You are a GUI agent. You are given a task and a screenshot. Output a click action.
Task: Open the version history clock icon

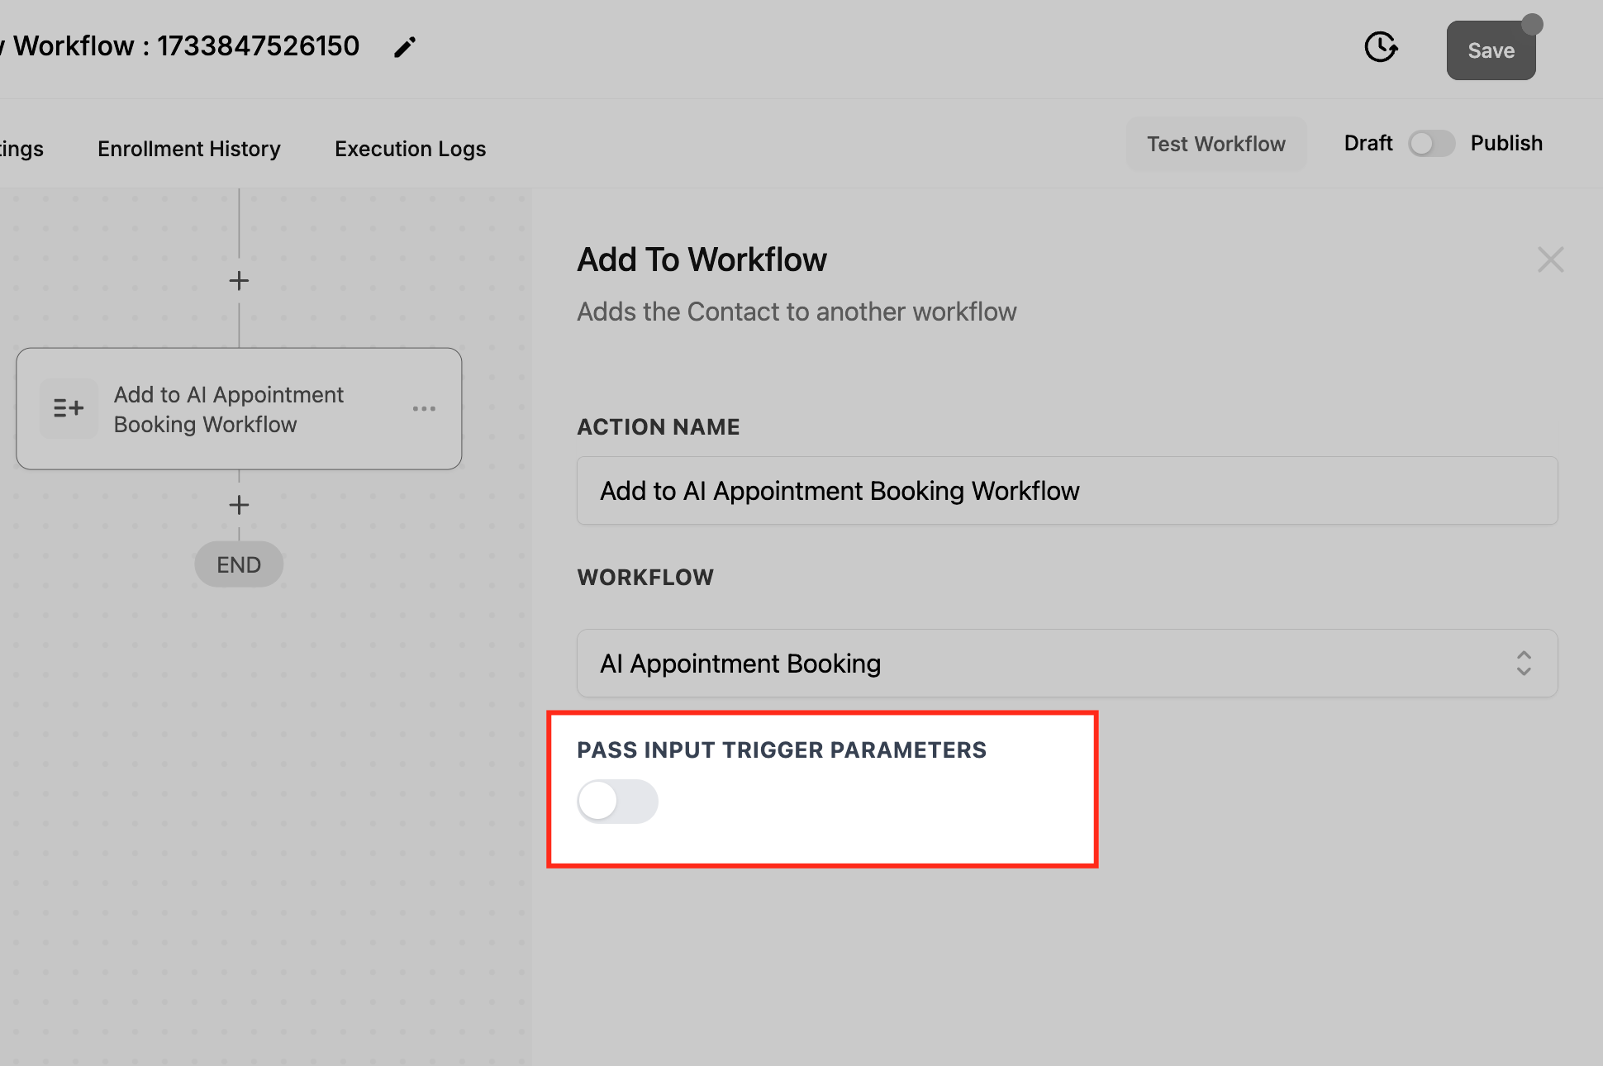pos(1381,47)
